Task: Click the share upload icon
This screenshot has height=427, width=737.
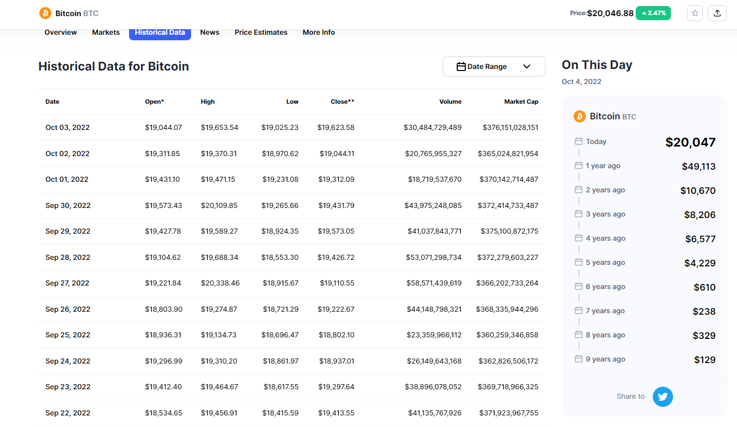Action: click(x=717, y=13)
